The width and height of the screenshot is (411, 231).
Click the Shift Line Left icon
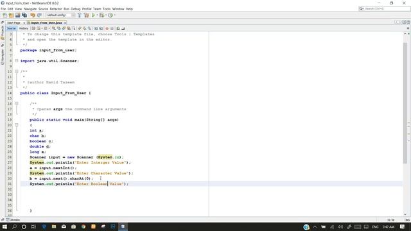click(96, 28)
